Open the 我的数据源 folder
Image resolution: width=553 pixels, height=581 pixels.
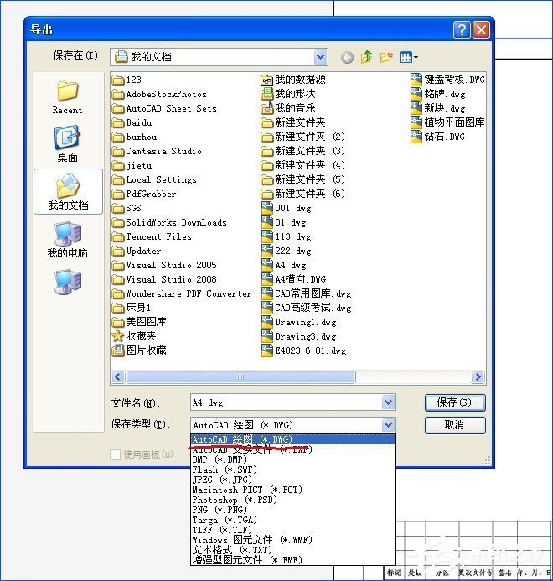click(x=293, y=80)
